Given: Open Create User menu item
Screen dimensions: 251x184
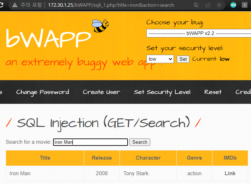Looking at the screenshot, I should click(x=101, y=92).
